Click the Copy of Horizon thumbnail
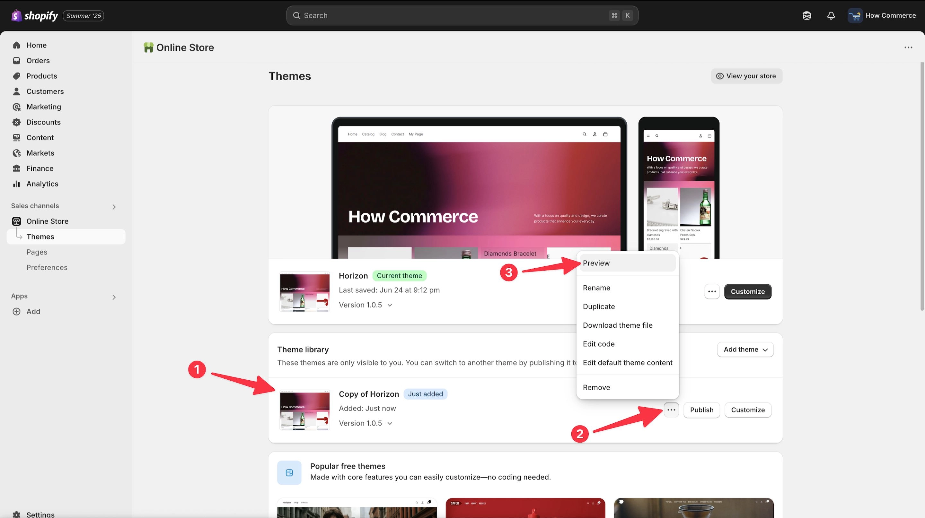The height and width of the screenshot is (518, 925). (x=304, y=410)
